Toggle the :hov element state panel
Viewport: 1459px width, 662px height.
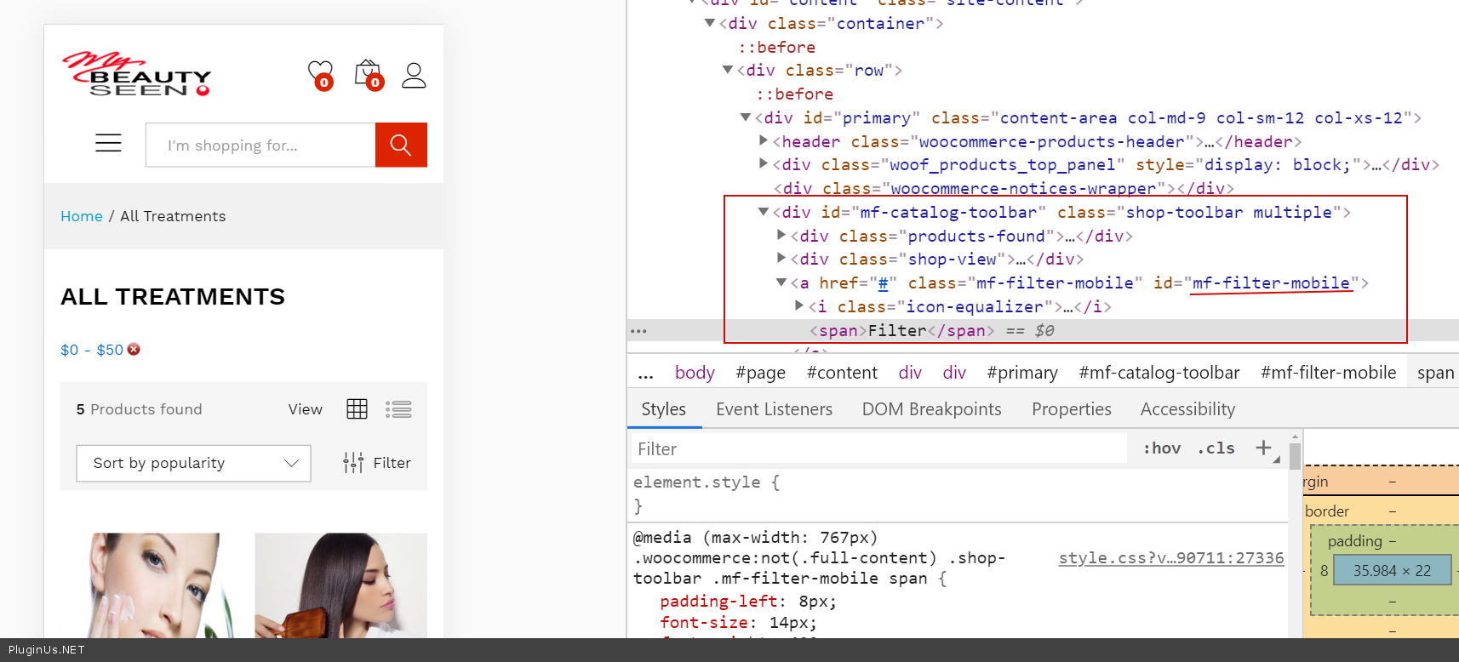[x=1161, y=448]
